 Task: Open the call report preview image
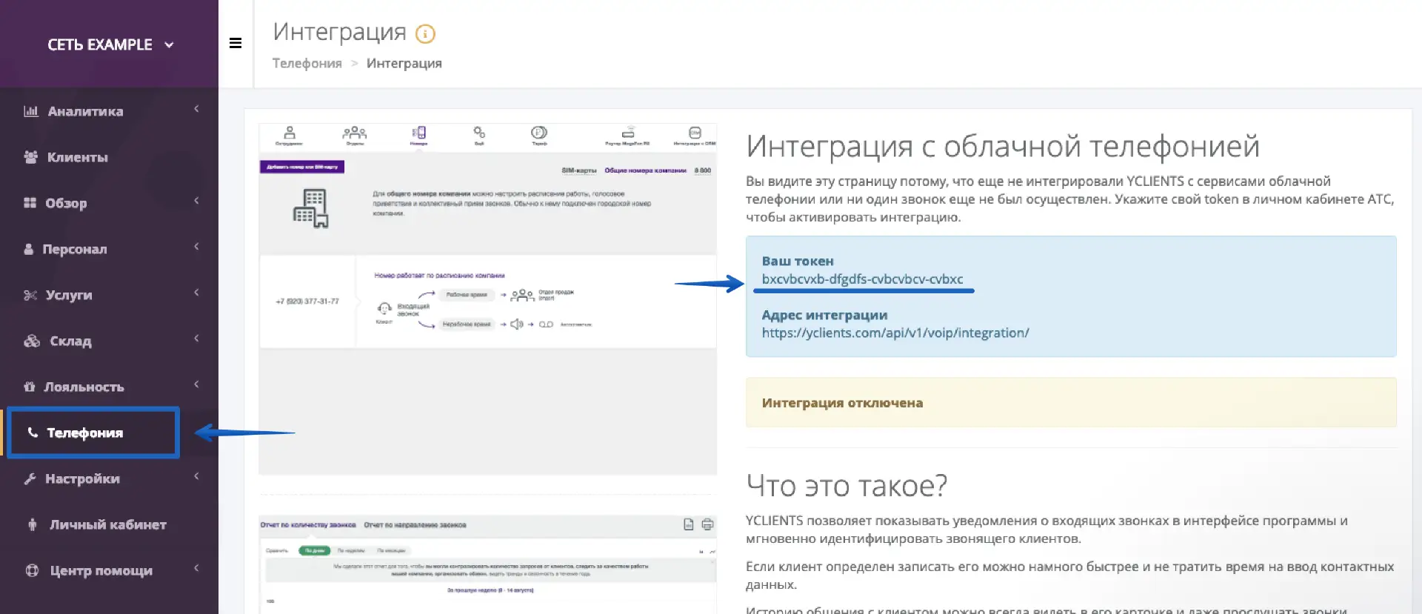tap(487, 563)
